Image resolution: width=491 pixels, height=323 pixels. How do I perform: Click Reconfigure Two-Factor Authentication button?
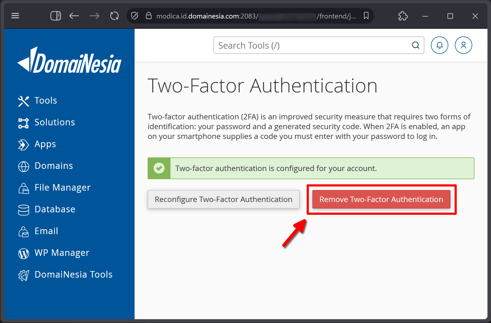[223, 199]
